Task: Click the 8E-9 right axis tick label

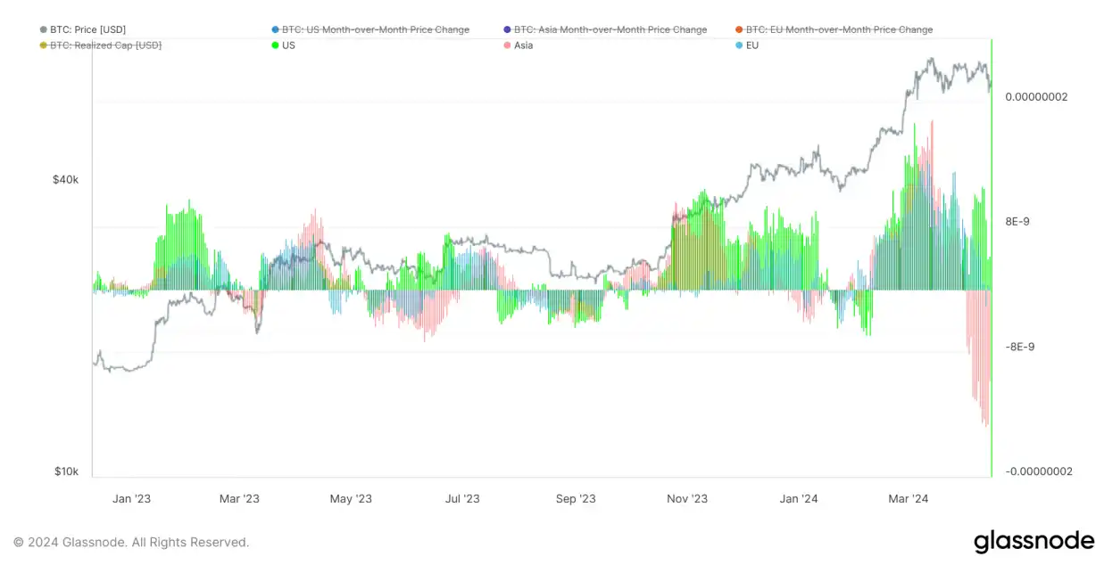Action: pyautogui.click(x=1018, y=222)
